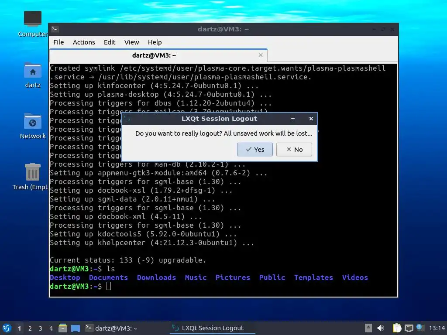
Task: Close the LXQt Session Logout dialog
Action: point(311,119)
